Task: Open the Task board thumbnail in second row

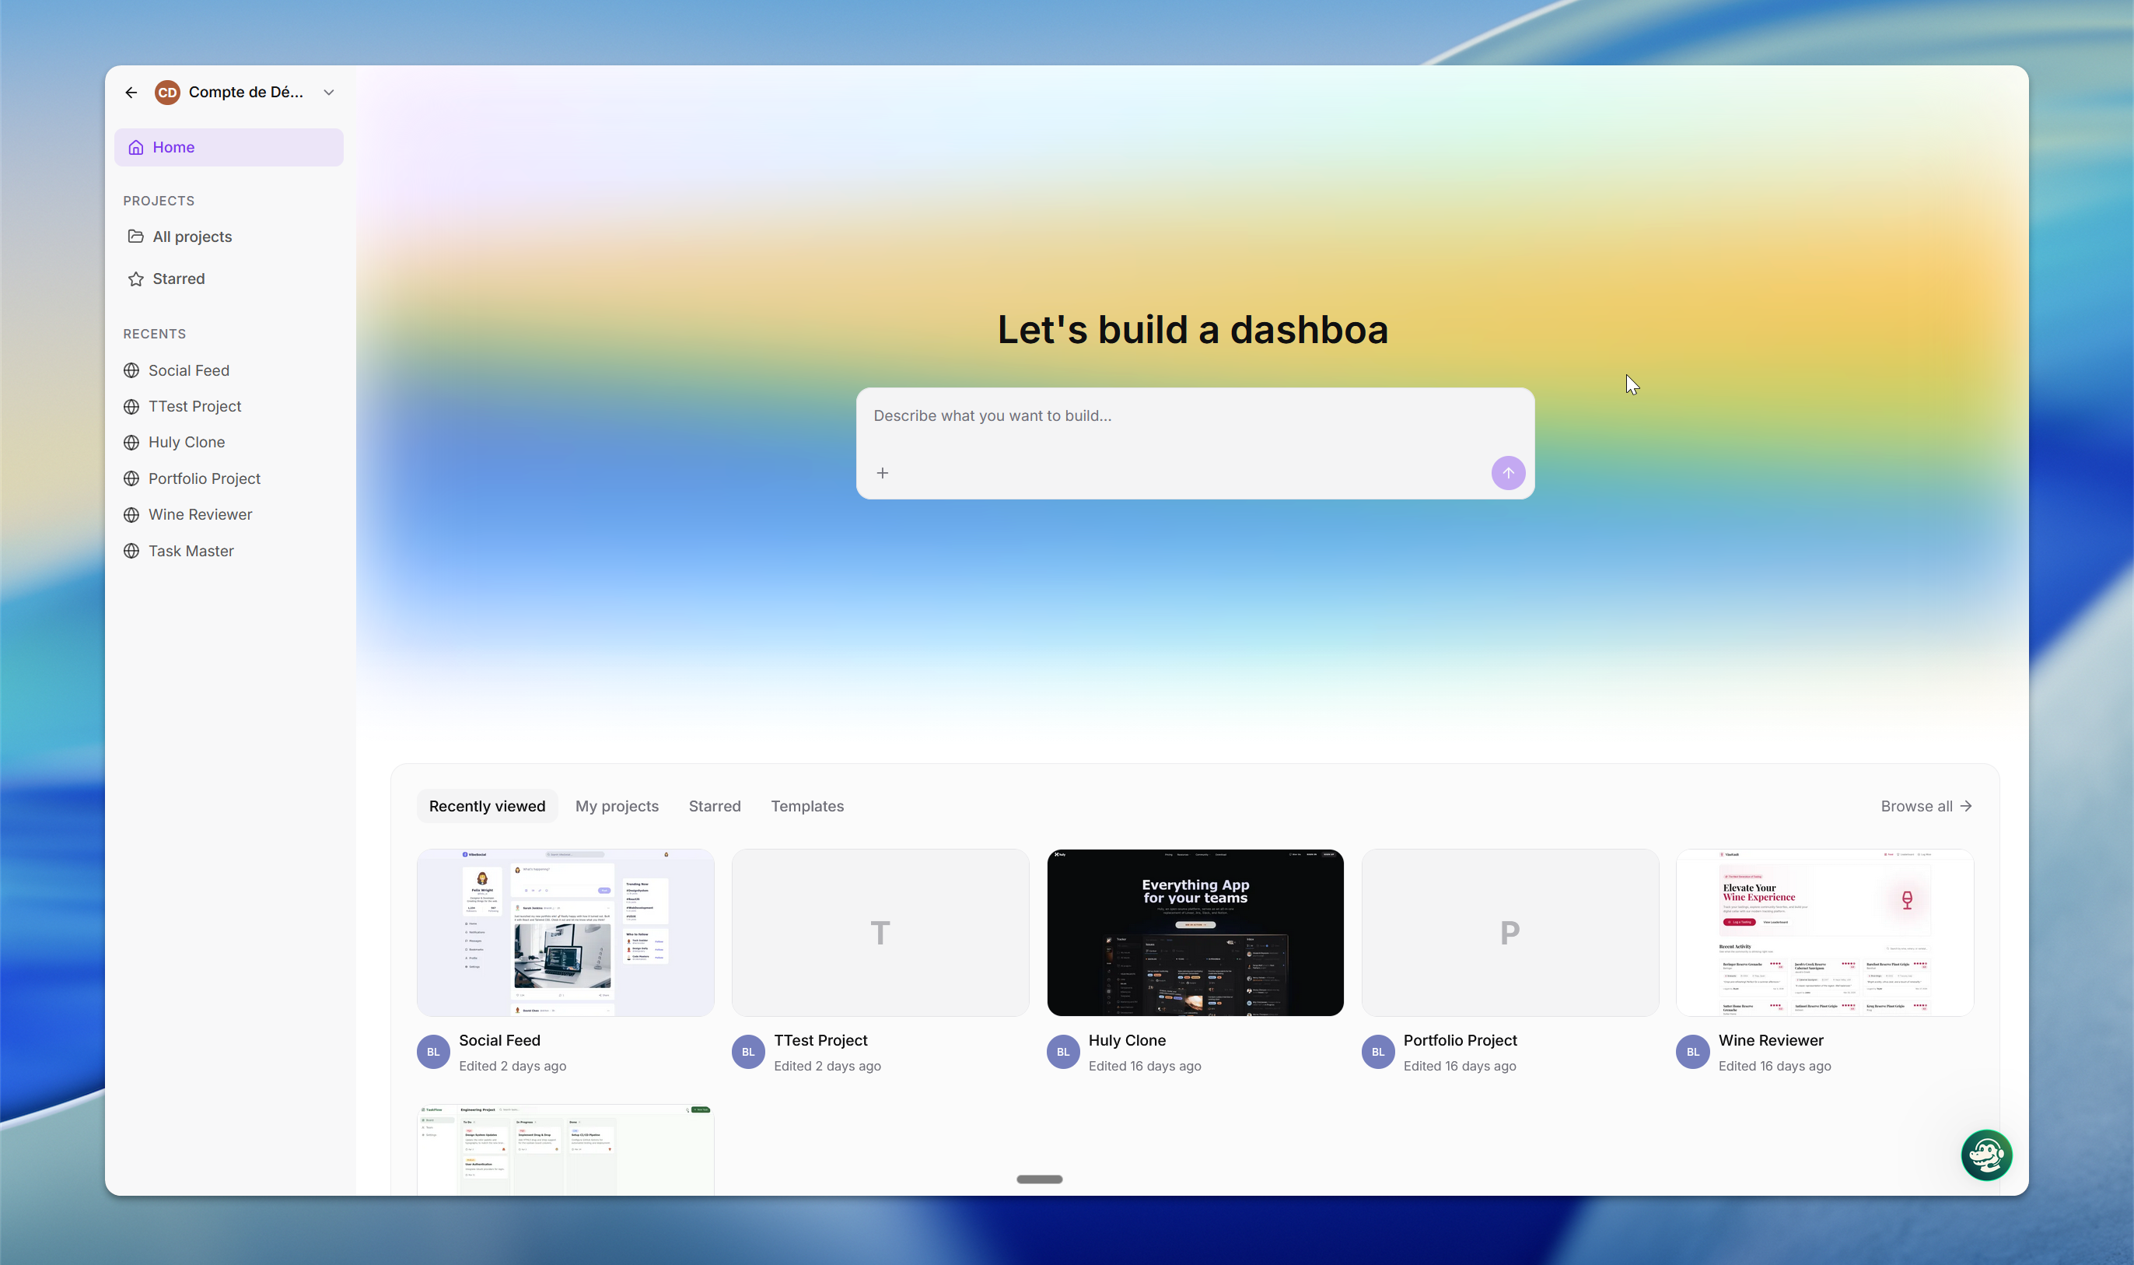Action: point(565,1150)
